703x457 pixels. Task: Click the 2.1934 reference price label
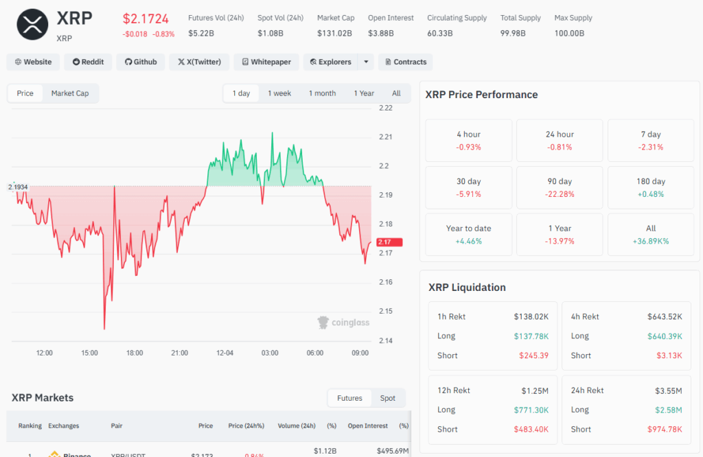[x=18, y=187]
